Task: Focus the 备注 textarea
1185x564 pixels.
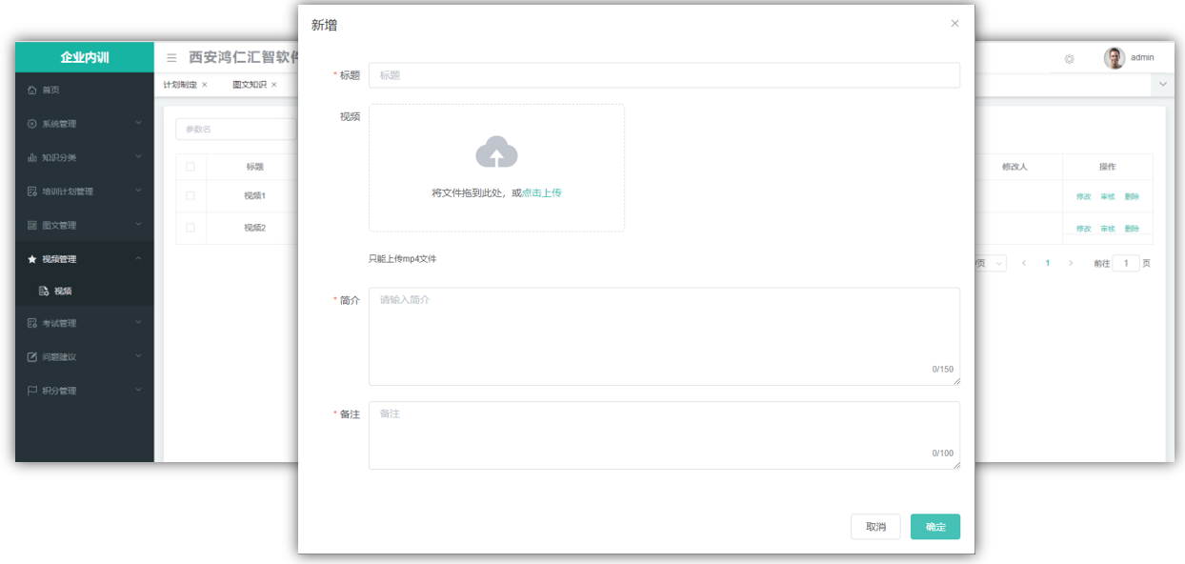Action: [x=664, y=435]
